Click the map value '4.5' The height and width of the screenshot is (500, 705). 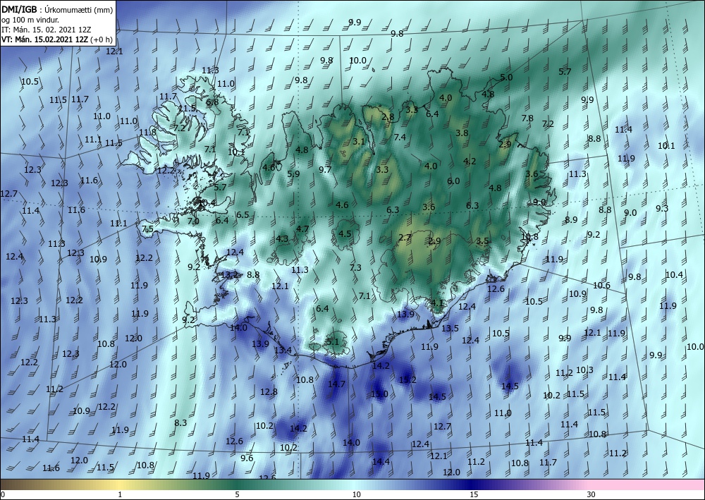(x=345, y=233)
